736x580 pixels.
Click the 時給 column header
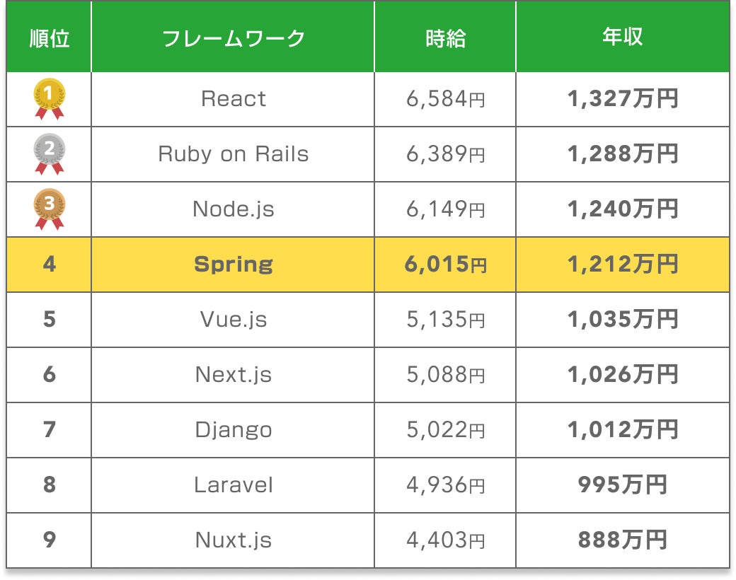point(446,37)
